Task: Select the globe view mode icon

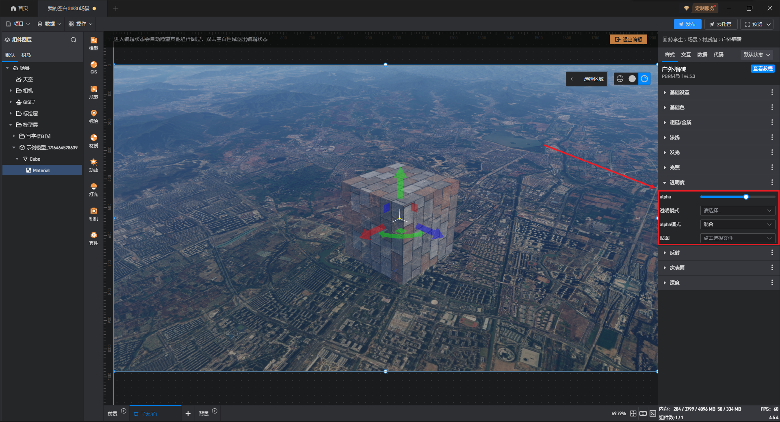Action: click(x=620, y=79)
